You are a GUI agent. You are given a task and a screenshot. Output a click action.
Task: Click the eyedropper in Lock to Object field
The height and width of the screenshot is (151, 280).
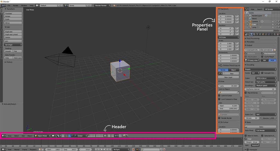point(238,92)
